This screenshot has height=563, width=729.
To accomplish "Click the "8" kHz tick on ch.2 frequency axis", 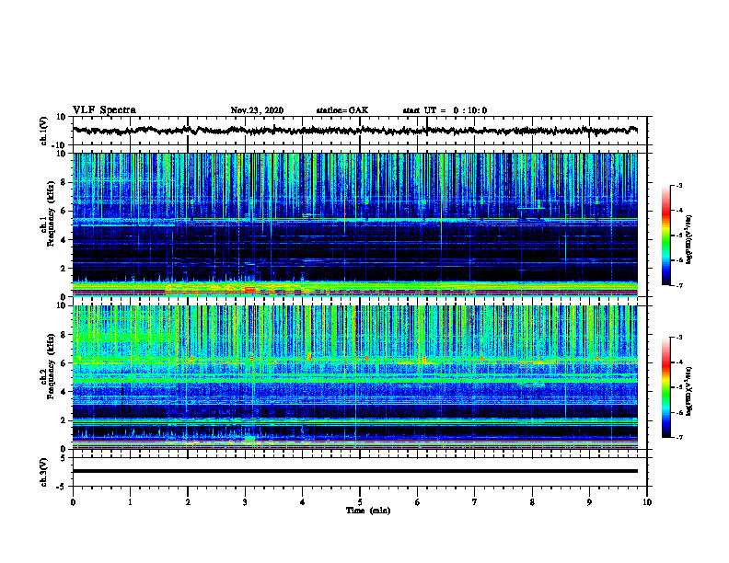I will coord(64,335).
